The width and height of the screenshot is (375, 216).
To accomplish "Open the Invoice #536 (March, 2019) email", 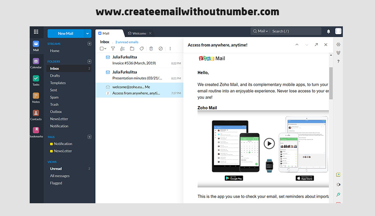I will (140, 60).
